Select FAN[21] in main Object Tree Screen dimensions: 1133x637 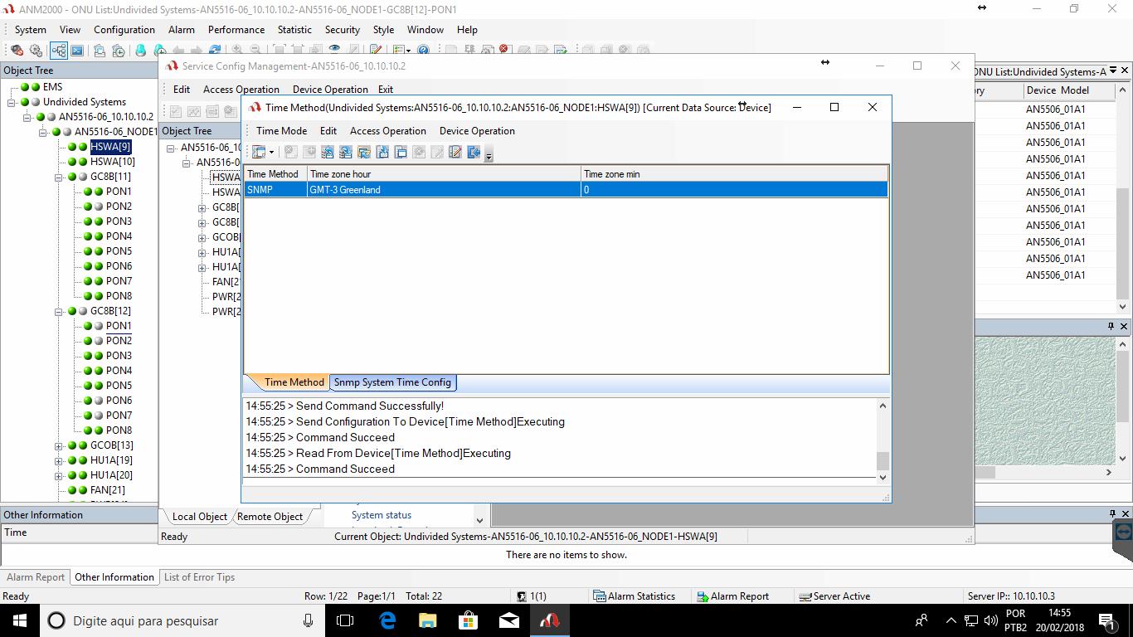(107, 490)
